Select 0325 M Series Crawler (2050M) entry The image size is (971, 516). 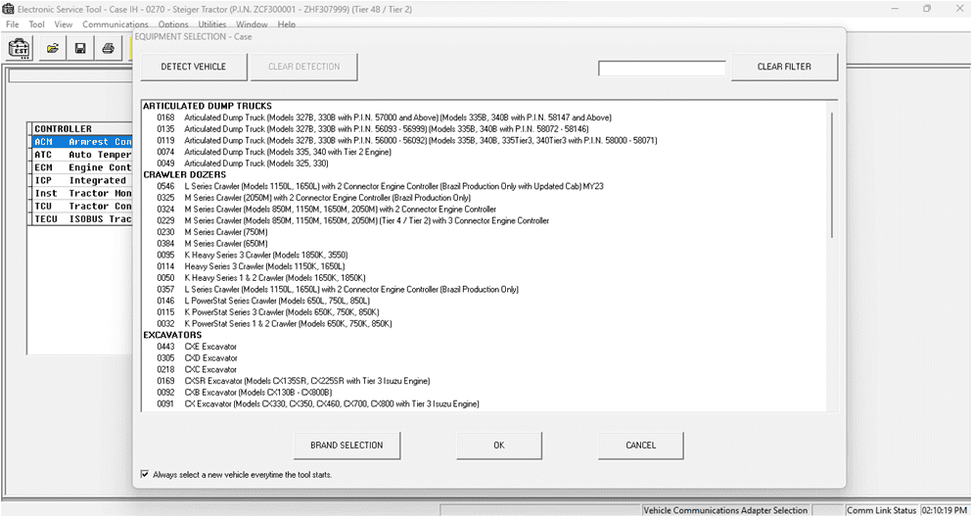coord(313,198)
